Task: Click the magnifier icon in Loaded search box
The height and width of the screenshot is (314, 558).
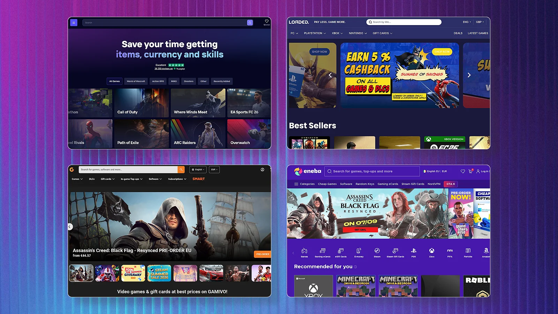Action: 370,22
